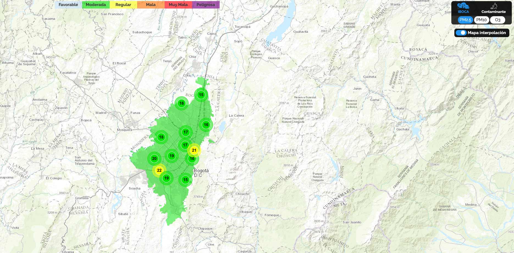Viewport: 514px width, 253px height.
Task: Click the Tocancipá town label
Action: [x=242, y=27]
